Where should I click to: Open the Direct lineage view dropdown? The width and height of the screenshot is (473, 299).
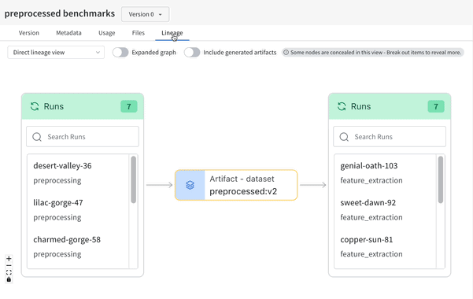56,53
